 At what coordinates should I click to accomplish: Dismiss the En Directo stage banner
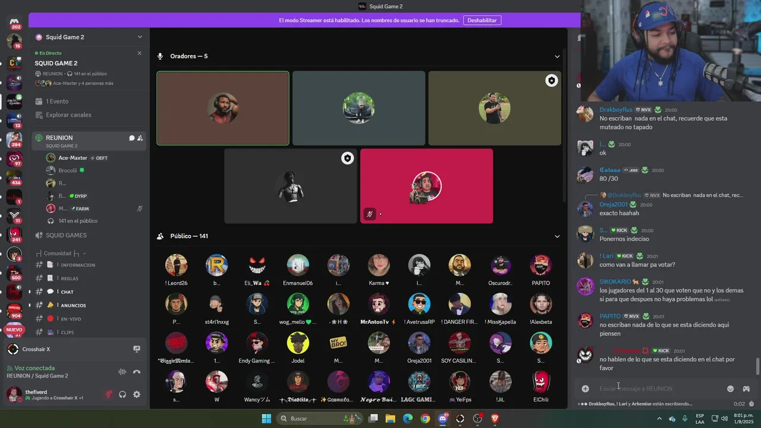coord(140,53)
